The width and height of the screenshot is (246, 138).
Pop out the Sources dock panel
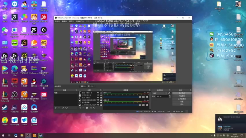click(x=101, y=90)
